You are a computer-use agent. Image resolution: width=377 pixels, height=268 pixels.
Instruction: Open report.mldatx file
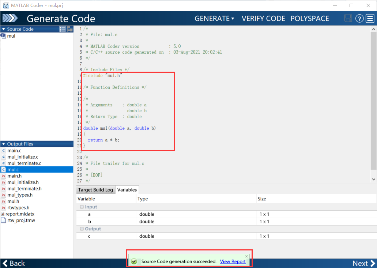[x=20, y=214]
